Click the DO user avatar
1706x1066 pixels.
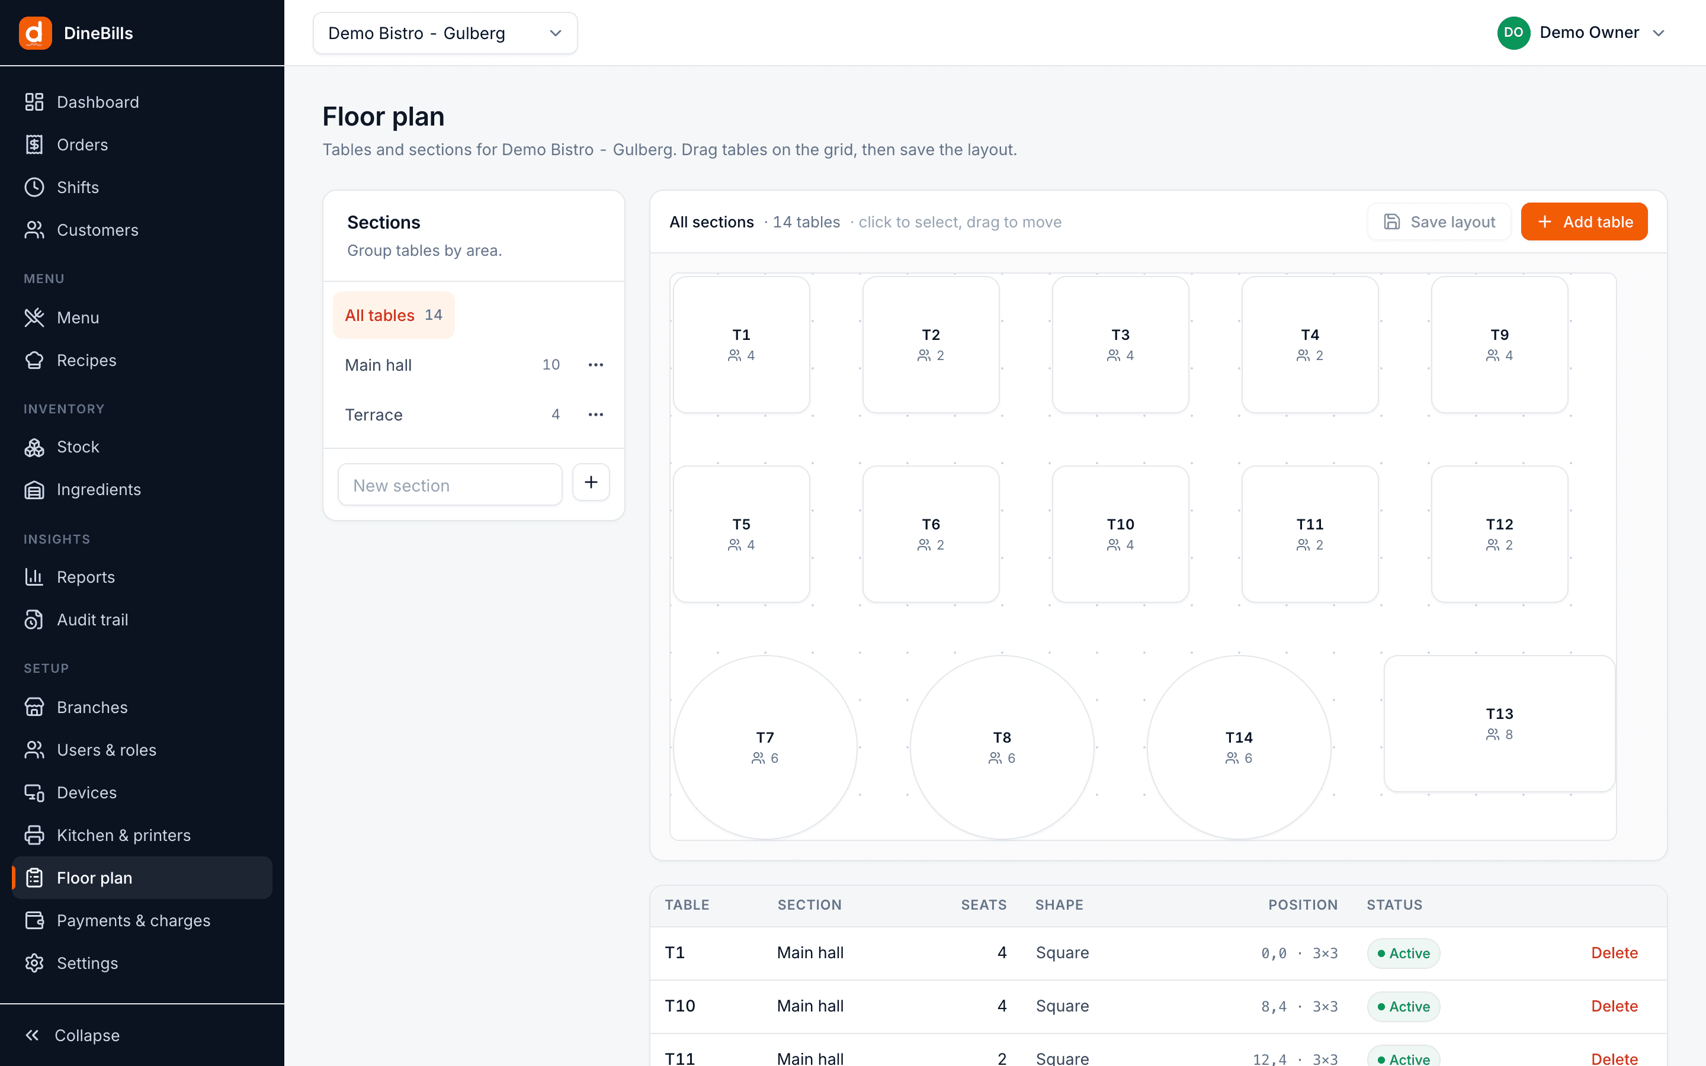(x=1513, y=33)
